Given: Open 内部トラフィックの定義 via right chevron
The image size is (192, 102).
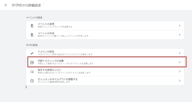Looking at the screenshot, I should point(180,62).
